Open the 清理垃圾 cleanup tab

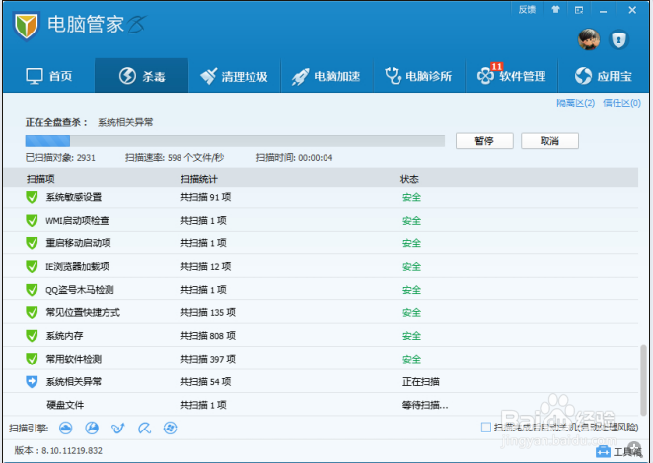click(234, 76)
